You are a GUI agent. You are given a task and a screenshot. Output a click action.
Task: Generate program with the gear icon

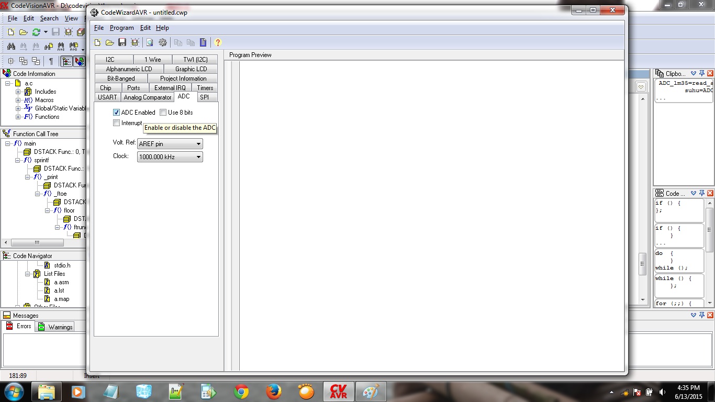click(x=163, y=43)
